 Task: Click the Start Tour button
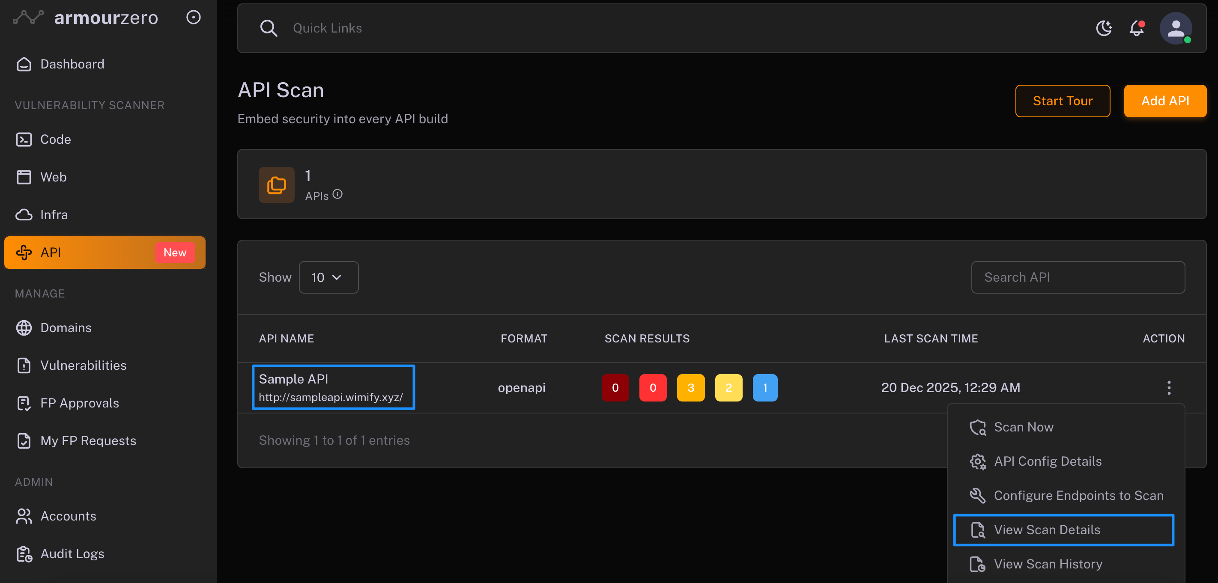[1062, 101]
